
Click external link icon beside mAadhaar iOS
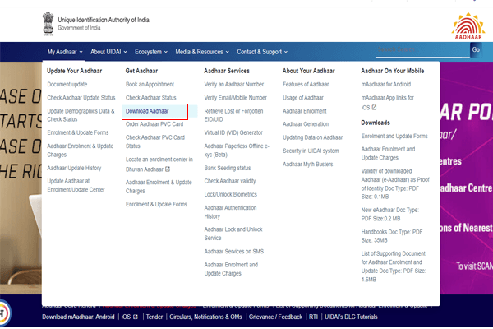pyautogui.click(x=374, y=108)
